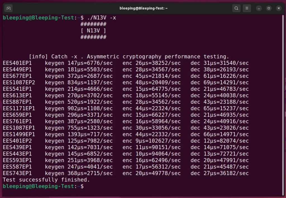Image resolution: width=286 pixels, height=198 pixels.
Task: Click the Test successfully finished line
Action: pos(46,180)
